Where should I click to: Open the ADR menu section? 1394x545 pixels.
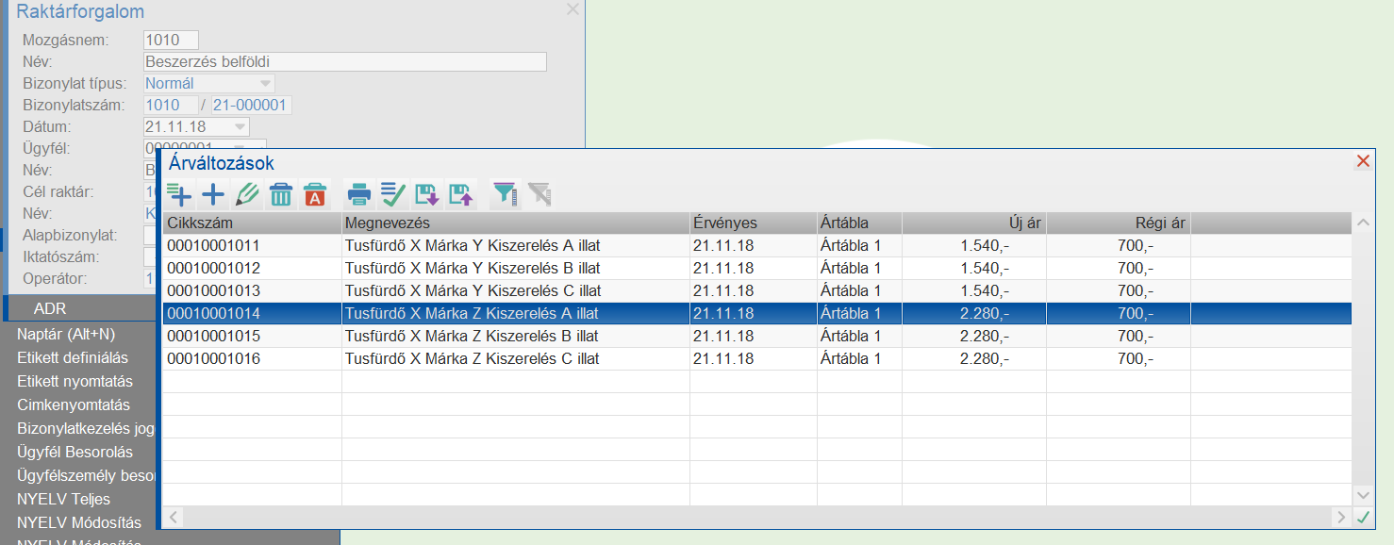[x=80, y=308]
